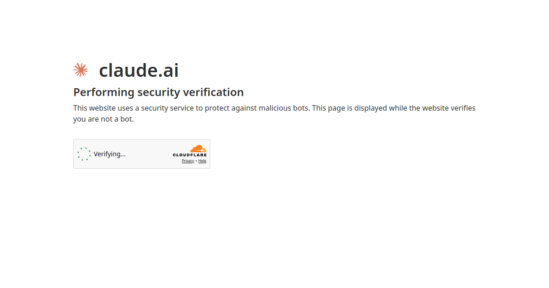Click "This page is displayed" in the paragraph
Image resolution: width=549 pixels, height=288 pixels.
[349, 108]
